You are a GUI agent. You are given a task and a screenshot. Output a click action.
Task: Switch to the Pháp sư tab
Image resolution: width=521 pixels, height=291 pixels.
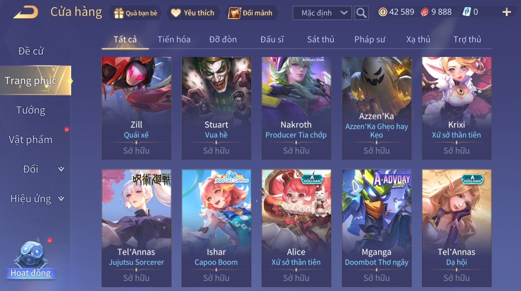click(x=369, y=39)
